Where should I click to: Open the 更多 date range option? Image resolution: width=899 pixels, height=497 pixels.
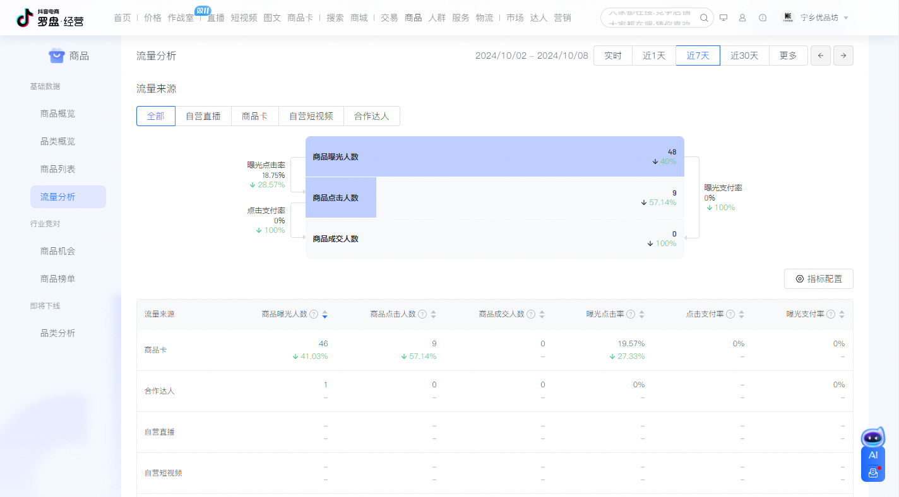[x=788, y=56]
